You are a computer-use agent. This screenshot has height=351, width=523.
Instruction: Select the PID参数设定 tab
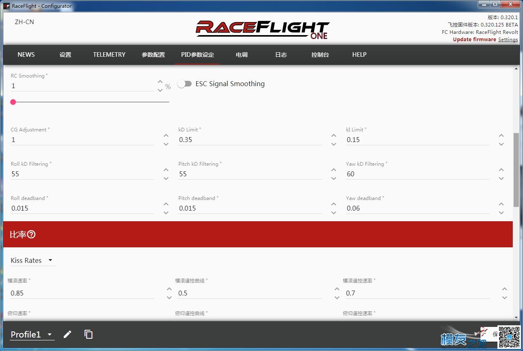coord(197,55)
